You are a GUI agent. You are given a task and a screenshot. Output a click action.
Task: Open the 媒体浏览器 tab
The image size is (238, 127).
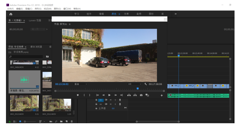[x=36, y=47]
